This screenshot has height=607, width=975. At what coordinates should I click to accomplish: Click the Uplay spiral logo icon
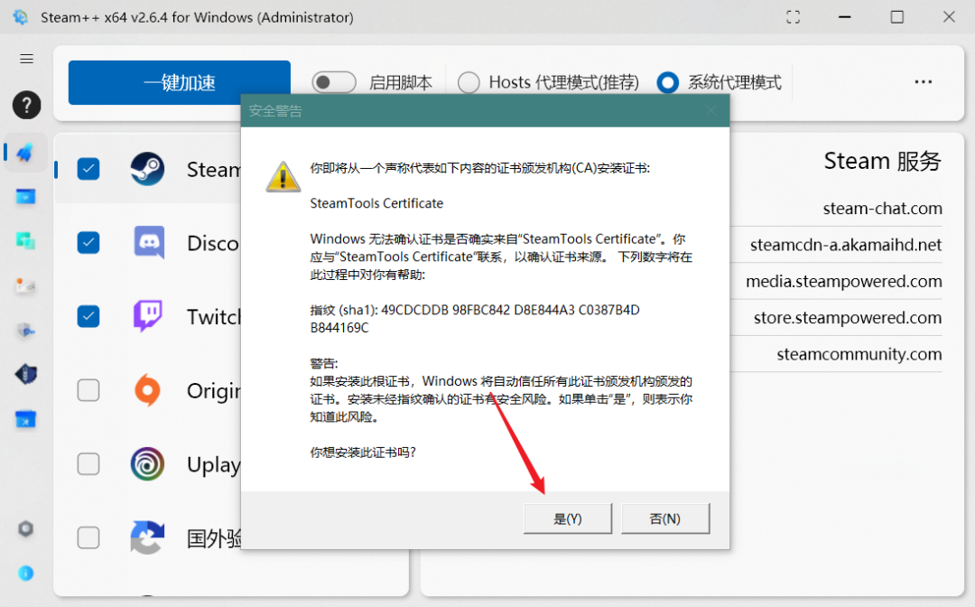click(147, 464)
